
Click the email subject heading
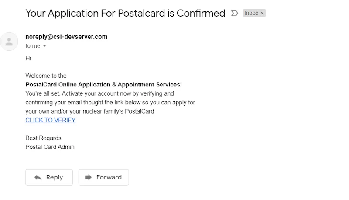coord(125,13)
